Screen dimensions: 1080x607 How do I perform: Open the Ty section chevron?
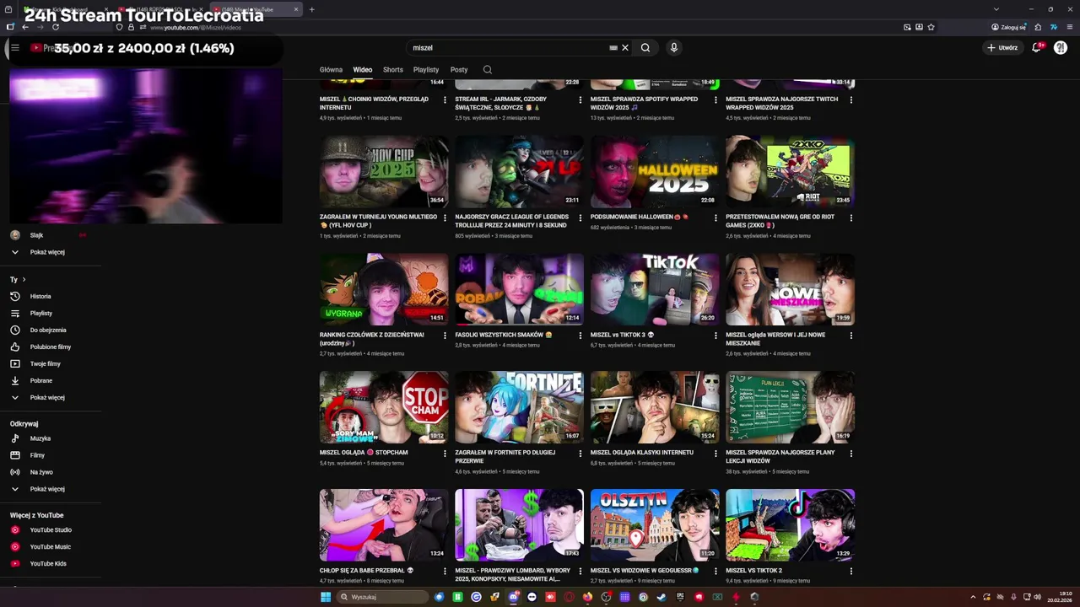pyautogui.click(x=24, y=280)
